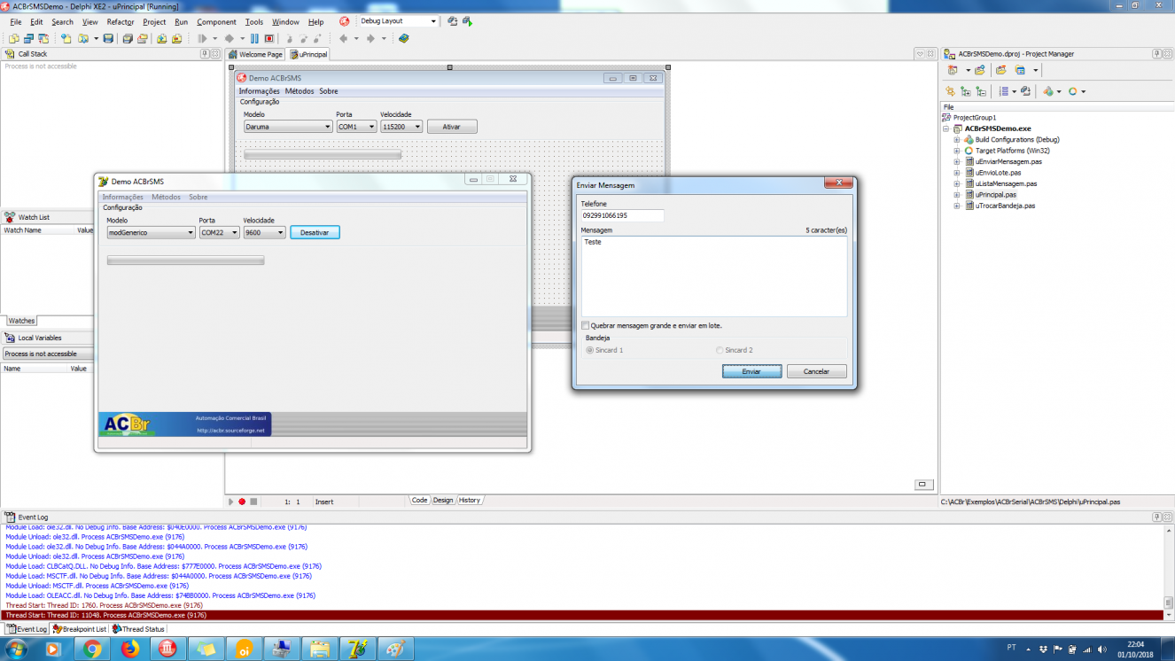Viewport: 1175px width, 661px height.
Task: Expand the uEnviarMensagem.pas tree node
Action: 957,162
